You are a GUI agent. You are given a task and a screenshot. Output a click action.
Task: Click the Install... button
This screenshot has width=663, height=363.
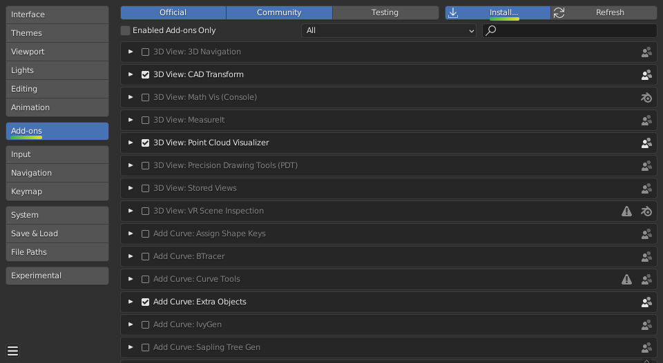[x=498, y=12]
